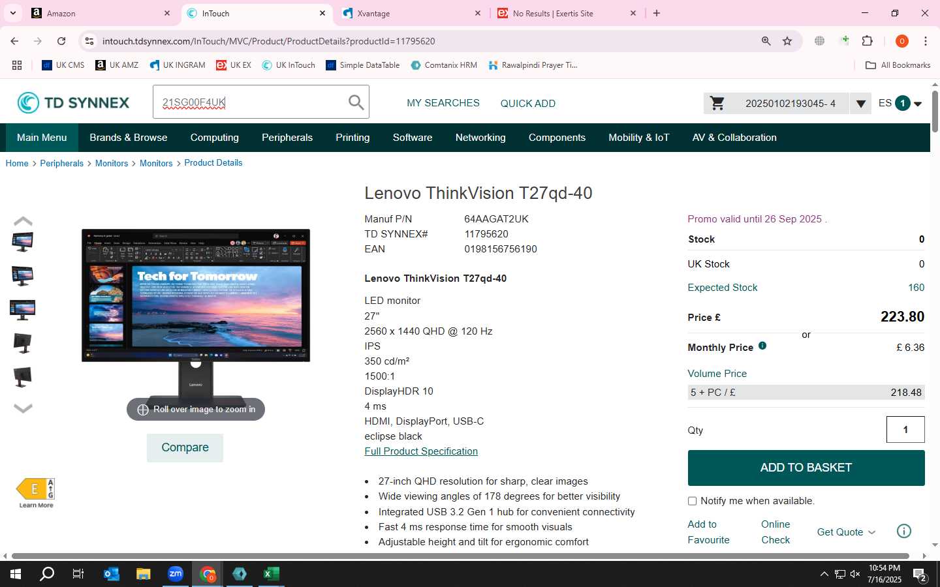This screenshot has height=587, width=940.
Task: Open the Networking menu
Action: [x=480, y=138]
